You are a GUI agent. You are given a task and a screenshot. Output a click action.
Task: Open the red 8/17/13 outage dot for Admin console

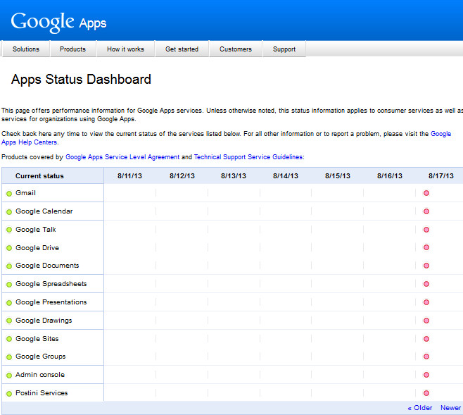[426, 375]
